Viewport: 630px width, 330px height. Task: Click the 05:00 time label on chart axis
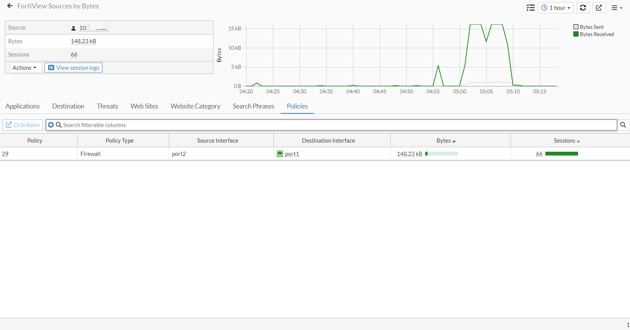(460, 91)
